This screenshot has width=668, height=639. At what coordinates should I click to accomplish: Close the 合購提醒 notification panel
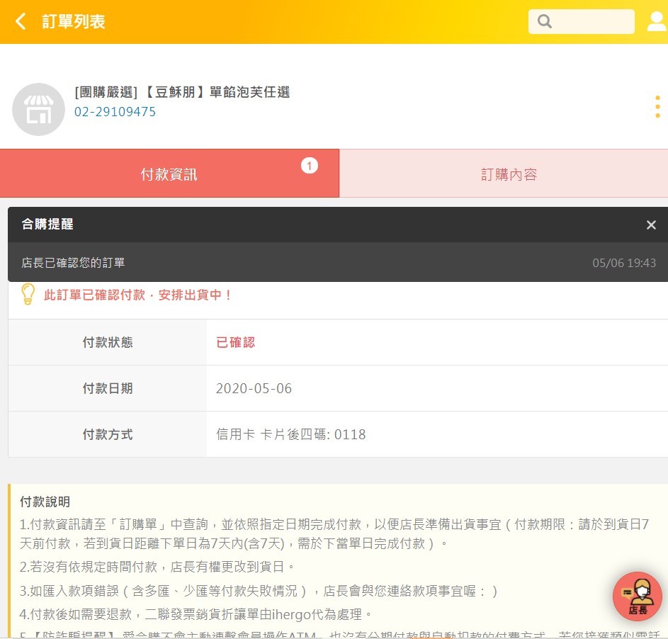[x=651, y=225]
